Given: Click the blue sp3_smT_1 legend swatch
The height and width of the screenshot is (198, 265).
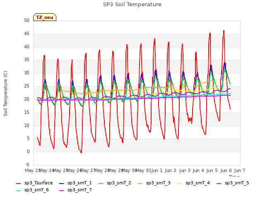Looking at the screenshot, I should [x=62, y=183].
